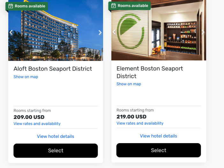This screenshot has height=168, width=224.
Task: Click calendar icon on Aloft availability badge
Action: [x=11, y=6]
